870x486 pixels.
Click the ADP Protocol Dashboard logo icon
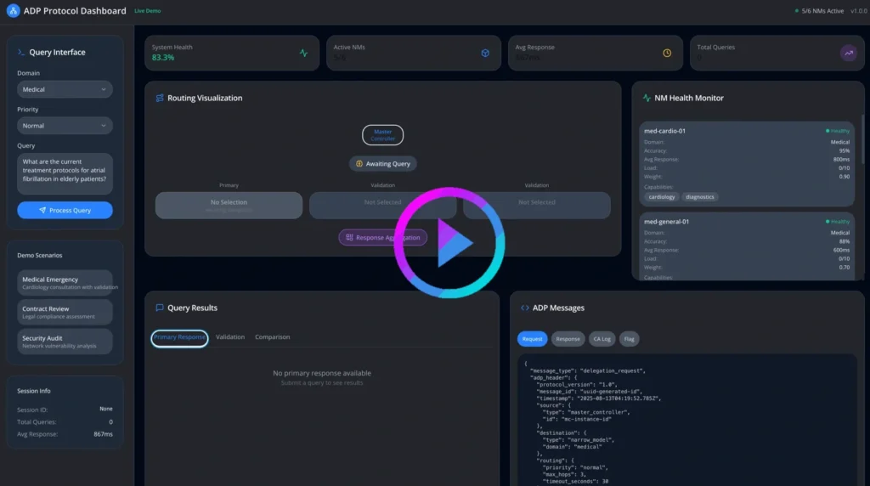[13, 11]
